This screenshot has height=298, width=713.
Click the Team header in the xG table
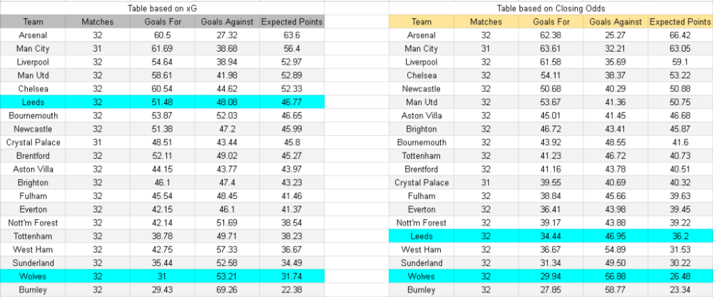33,22
